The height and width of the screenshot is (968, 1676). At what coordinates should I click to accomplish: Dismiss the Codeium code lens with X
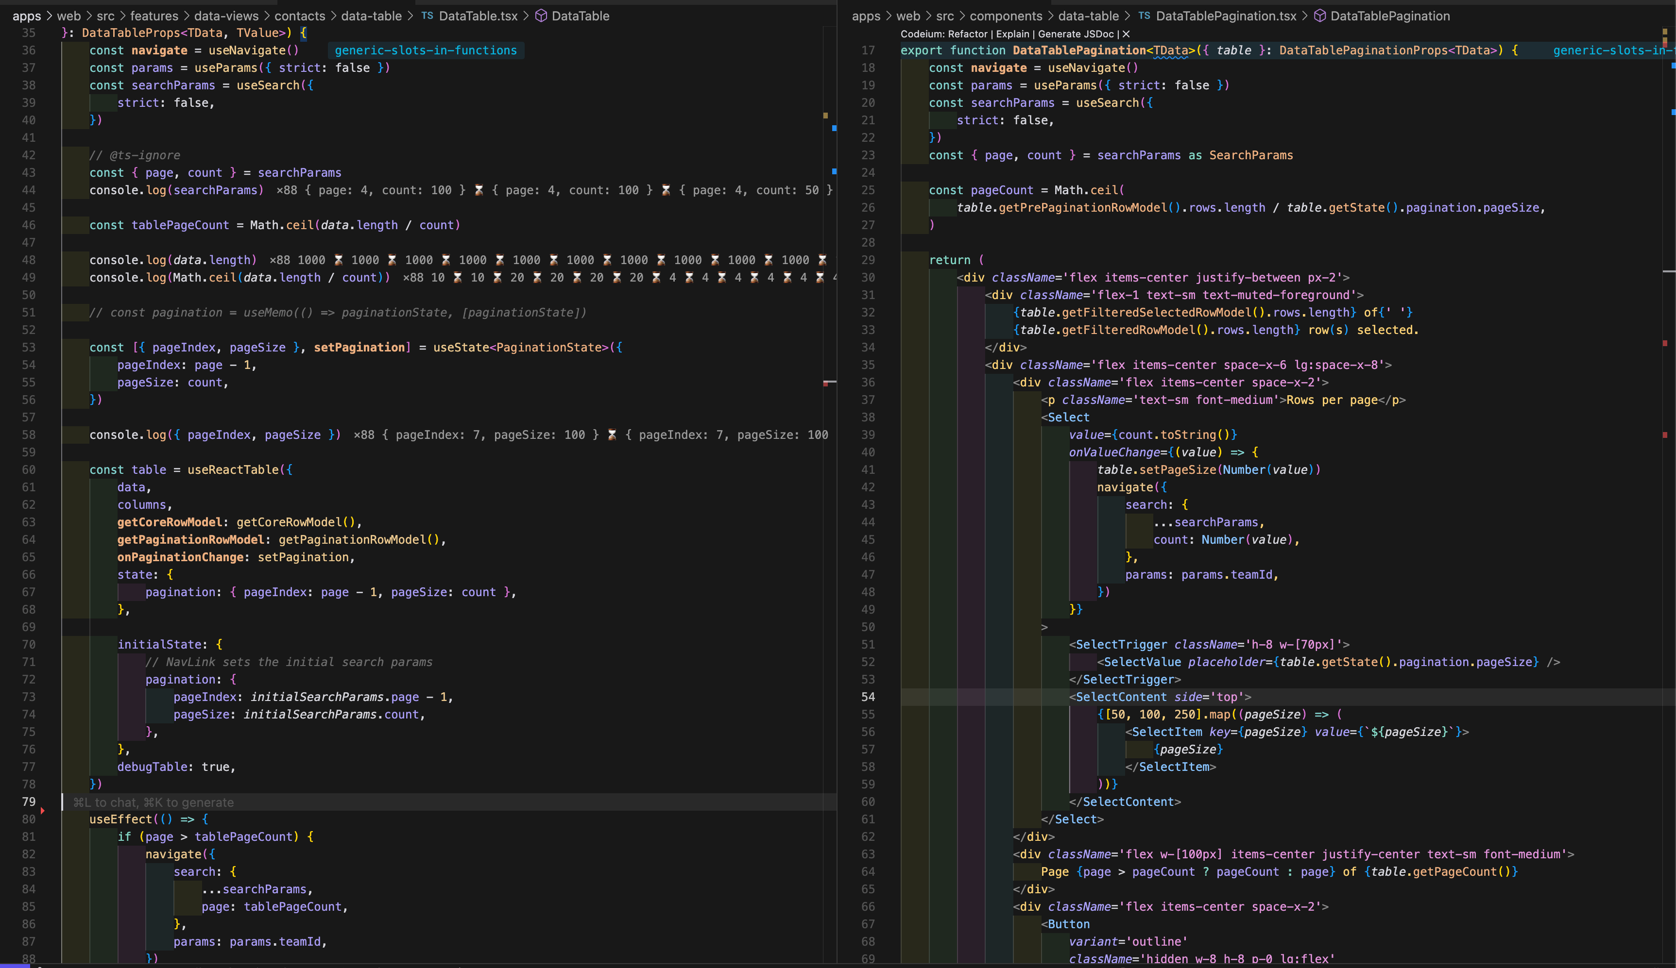[x=1126, y=34]
